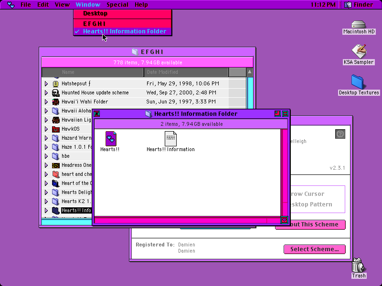
Task: Select the hbe name in the list
Action: tap(65, 156)
